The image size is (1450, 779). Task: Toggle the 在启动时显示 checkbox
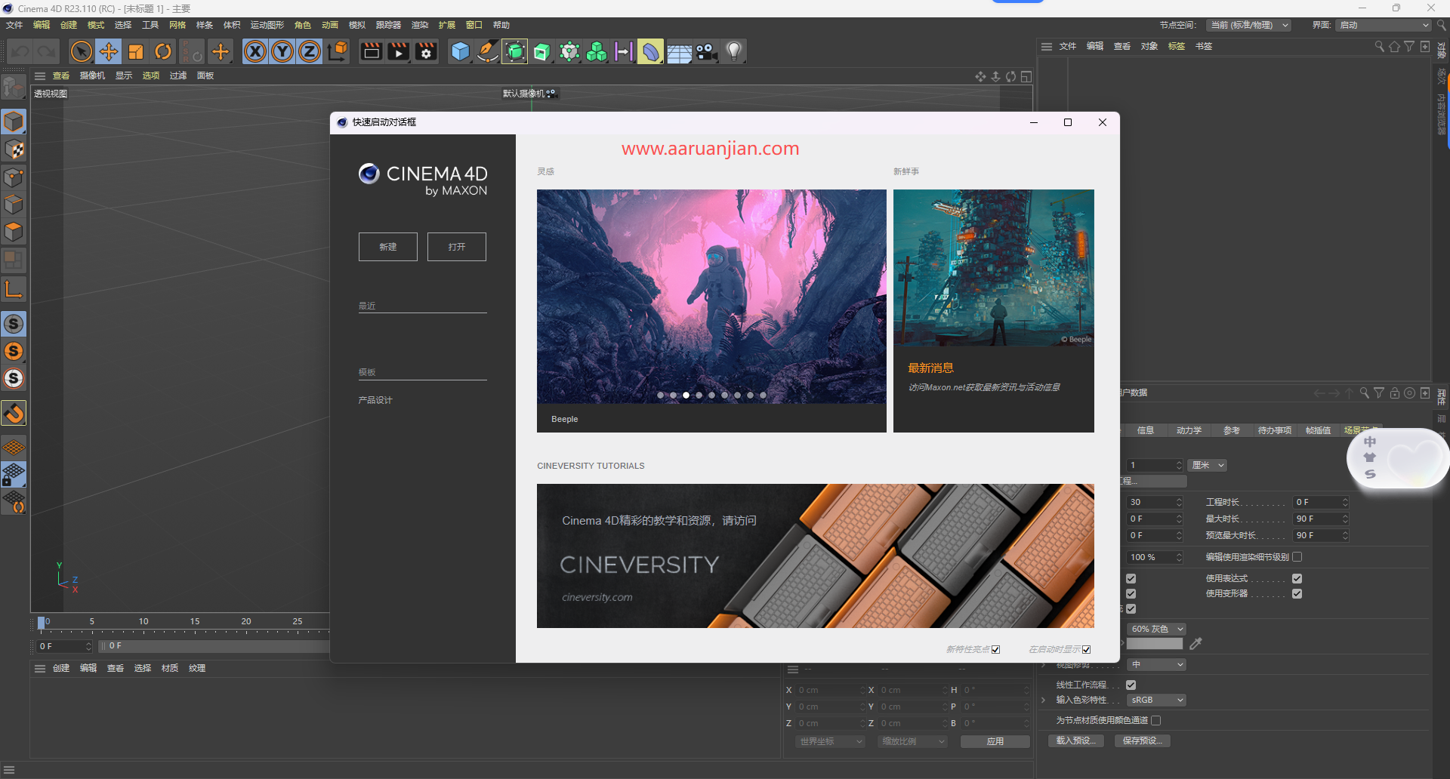(1086, 649)
